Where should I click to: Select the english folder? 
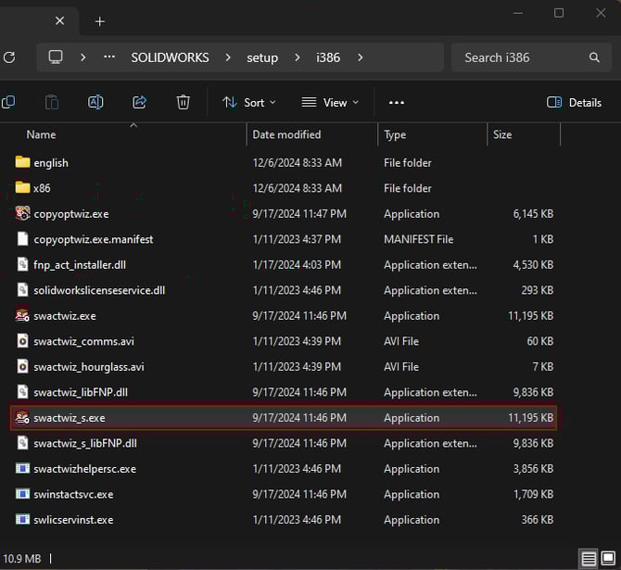(x=51, y=162)
